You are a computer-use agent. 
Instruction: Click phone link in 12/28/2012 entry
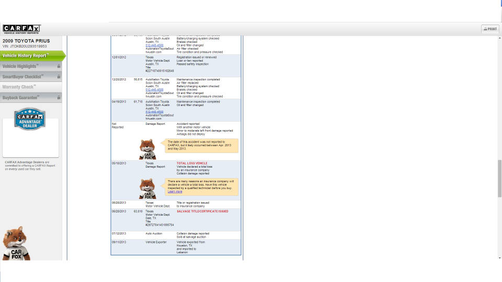click(x=154, y=89)
